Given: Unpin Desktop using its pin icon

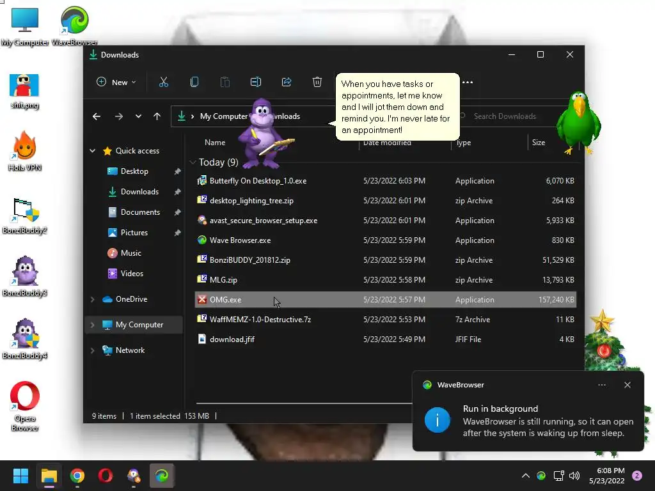Looking at the screenshot, I should point(178,171).
